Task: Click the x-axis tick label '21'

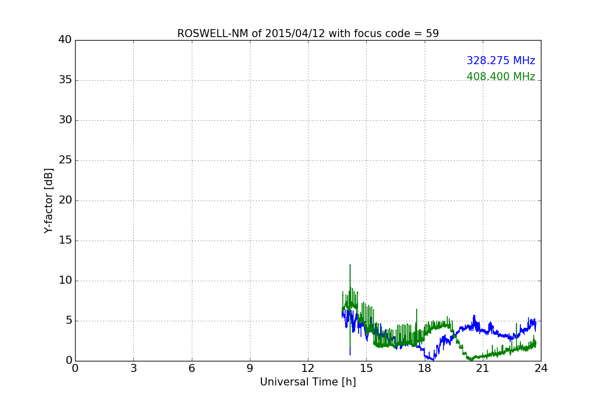Action: [x=483, y=368]
